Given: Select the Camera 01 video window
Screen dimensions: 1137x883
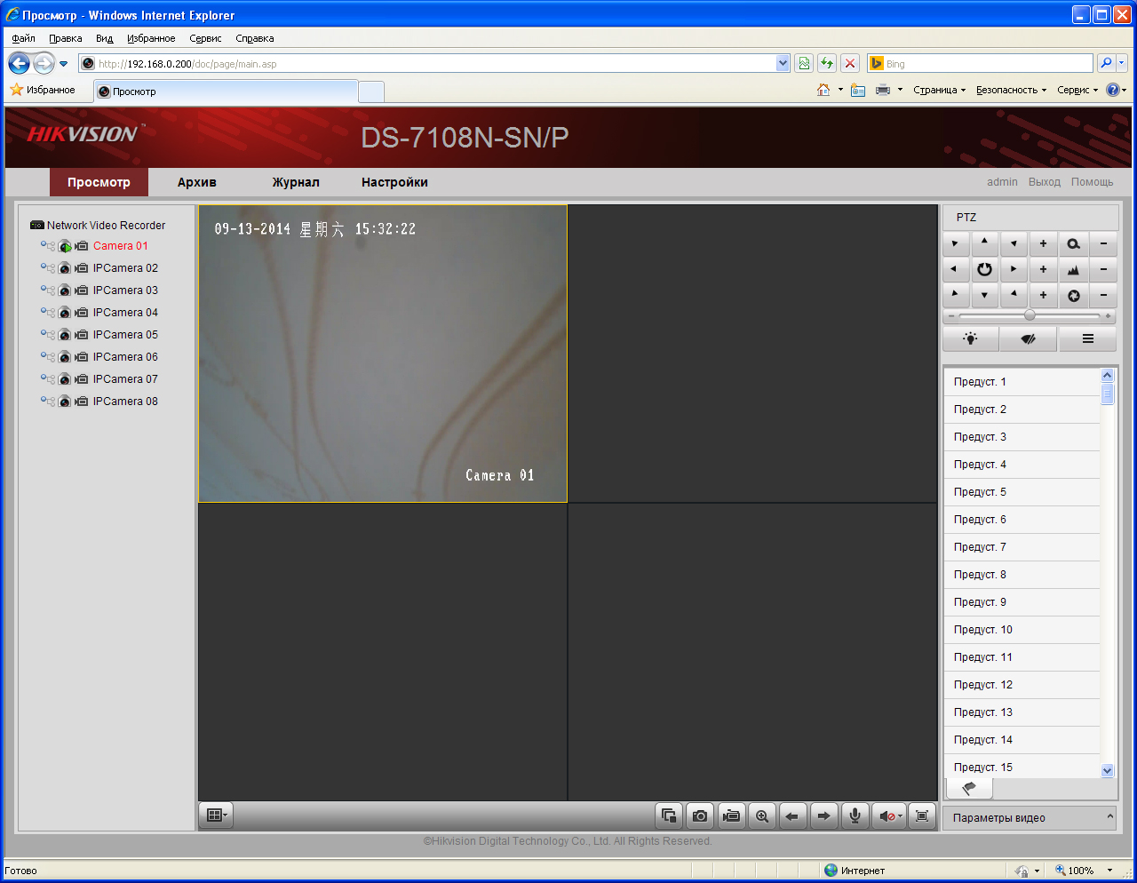Looking at the screenshot, I should click(x=383, y=354).
